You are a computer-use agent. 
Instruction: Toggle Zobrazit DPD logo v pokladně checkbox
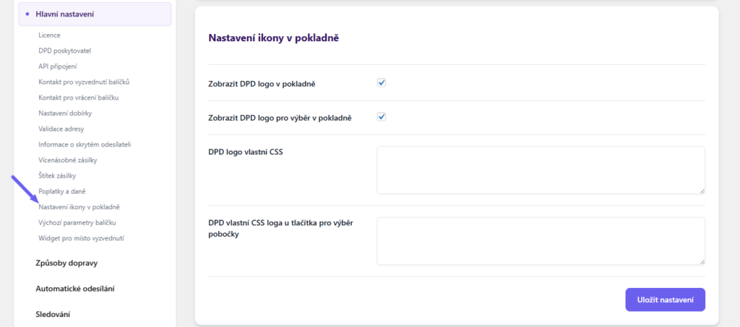point(382,83)
